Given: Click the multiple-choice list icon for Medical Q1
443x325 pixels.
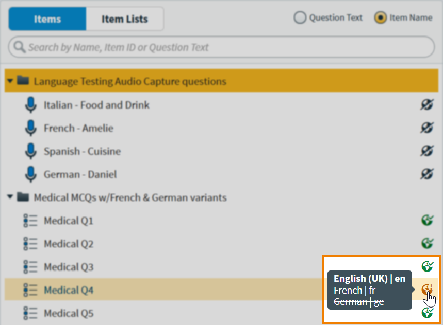Looking at the screenshot, I should (31, 221).
